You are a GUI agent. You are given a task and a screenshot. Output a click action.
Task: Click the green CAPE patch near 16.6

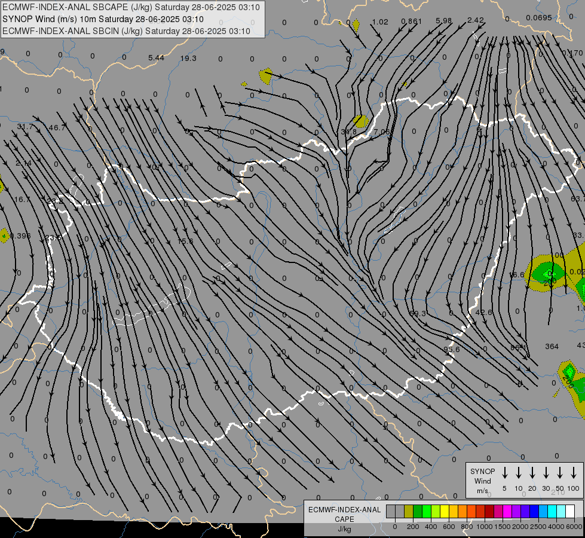(548, 273)
